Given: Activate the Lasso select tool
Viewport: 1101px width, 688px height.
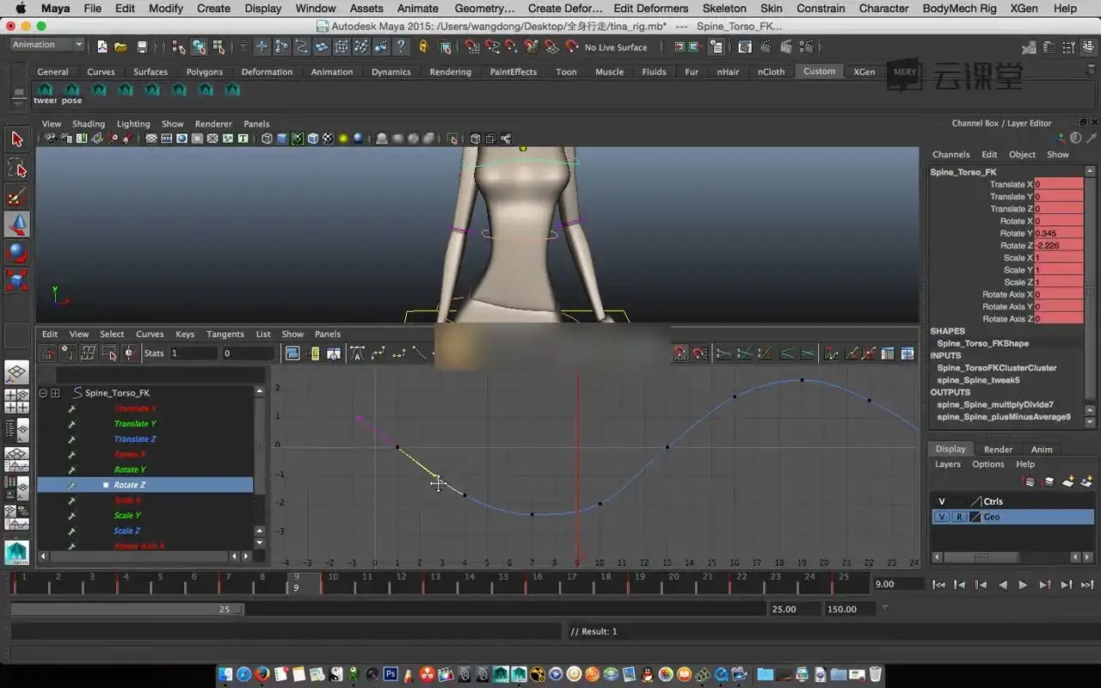Looking at the screenshot, I should pos(16,168).
